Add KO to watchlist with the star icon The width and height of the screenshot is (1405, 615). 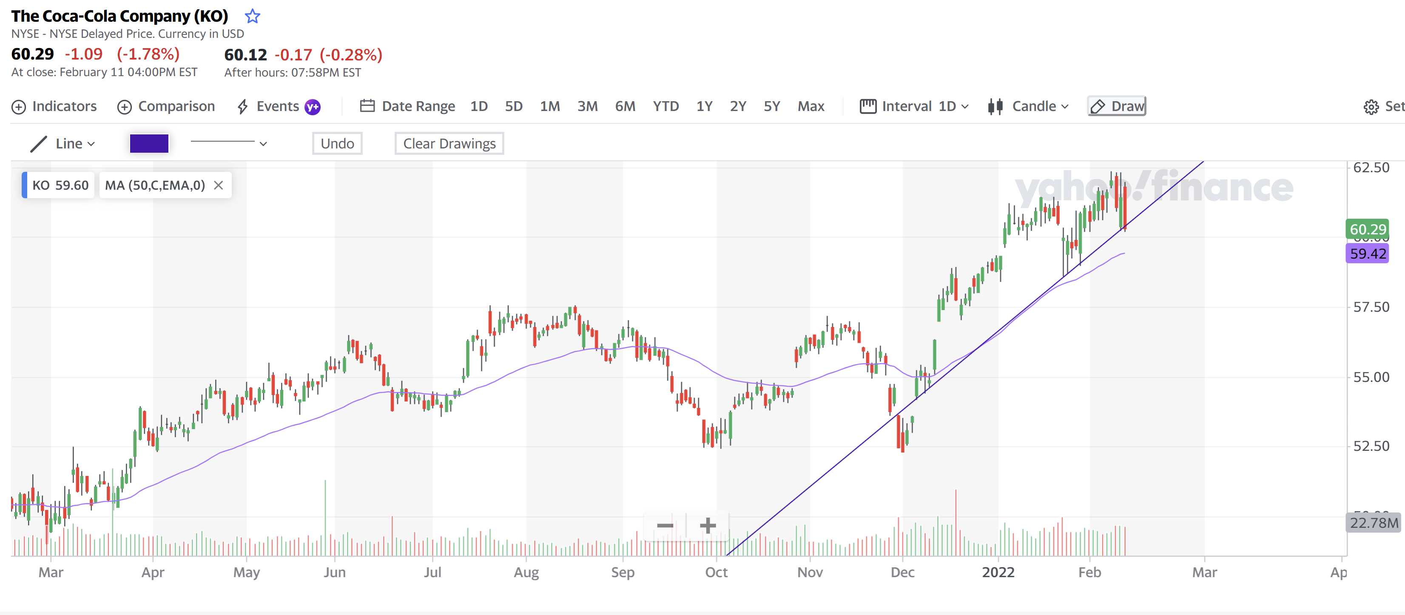click(x=252, y=16)
